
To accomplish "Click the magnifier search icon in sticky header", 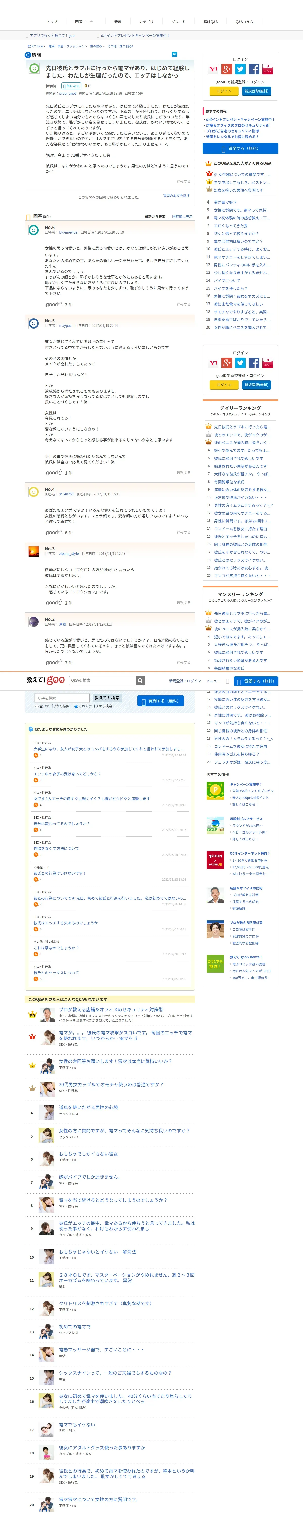I will [140, 680].
